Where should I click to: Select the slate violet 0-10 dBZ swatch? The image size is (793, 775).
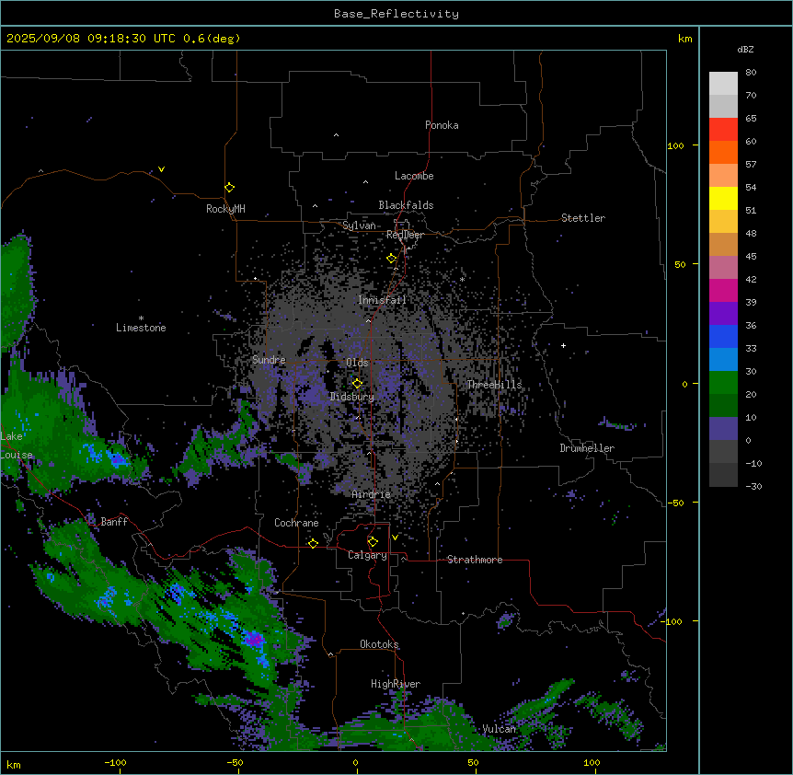point(723,429)
